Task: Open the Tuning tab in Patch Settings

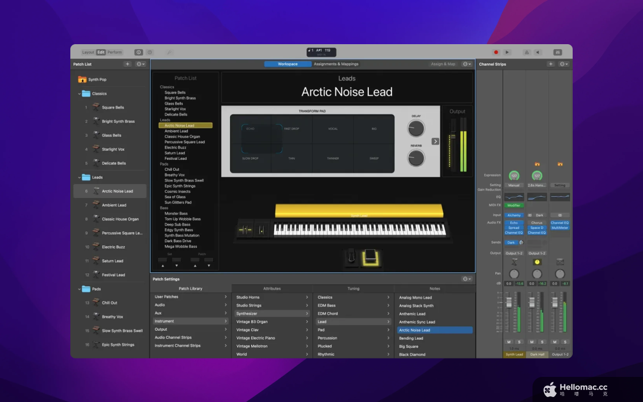Action: pyautogui.click(x=353, y=288)
